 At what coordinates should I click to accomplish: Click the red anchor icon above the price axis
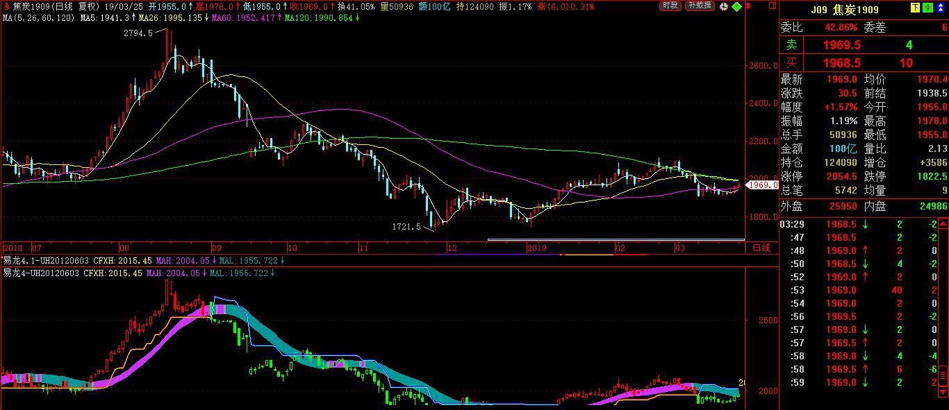[747, 6]
